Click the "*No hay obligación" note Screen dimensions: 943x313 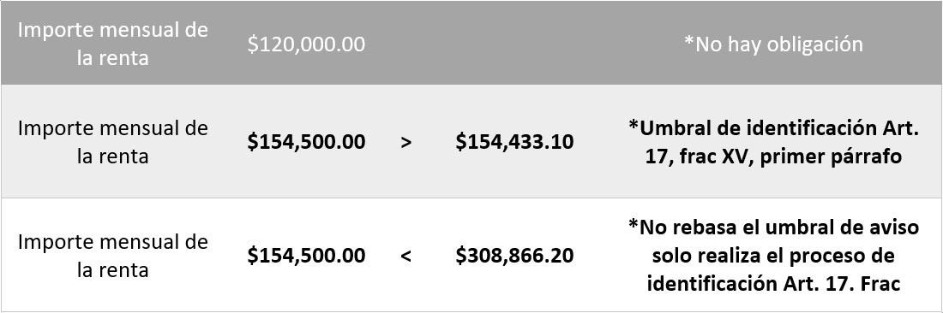(x=773, y=44)
